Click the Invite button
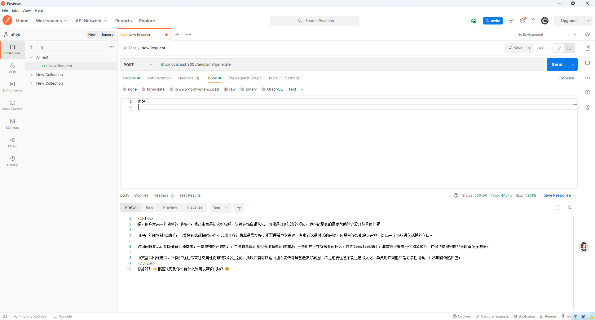Image resolution: width=595 pixels, height=320 pixels. [x=493, y=21]
